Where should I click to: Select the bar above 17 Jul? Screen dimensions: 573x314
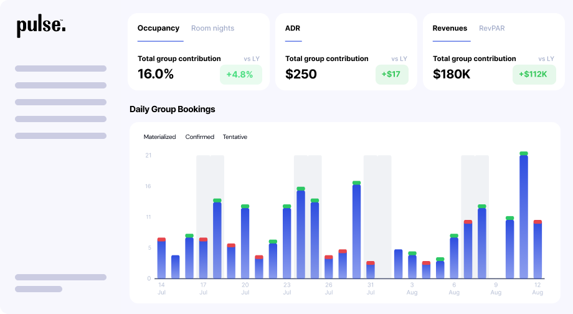pos(203,258)
